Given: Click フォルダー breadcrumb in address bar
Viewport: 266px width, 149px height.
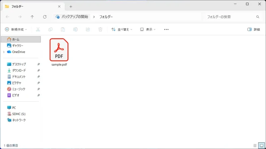Looking at the screenshot, I should pyautogui.click(x=106, y=17).
